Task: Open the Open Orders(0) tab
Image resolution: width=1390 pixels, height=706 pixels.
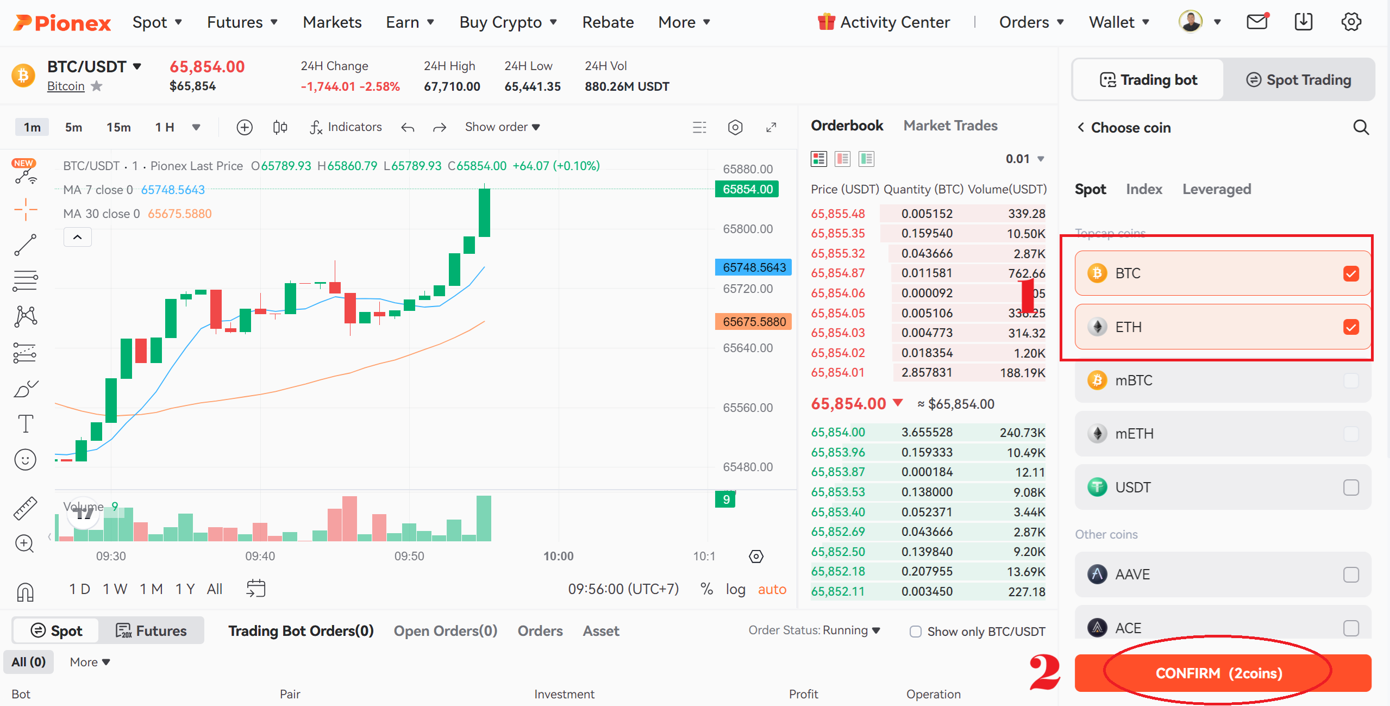Action: pos(446,631)
